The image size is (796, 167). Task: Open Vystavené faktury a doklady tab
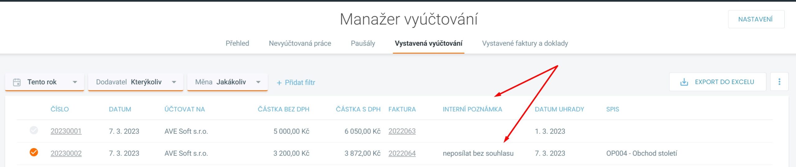[x=525, y=43]
